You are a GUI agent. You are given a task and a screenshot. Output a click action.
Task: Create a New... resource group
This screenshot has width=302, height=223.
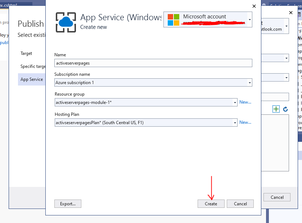pyautogui.click(x=245, y=102)
